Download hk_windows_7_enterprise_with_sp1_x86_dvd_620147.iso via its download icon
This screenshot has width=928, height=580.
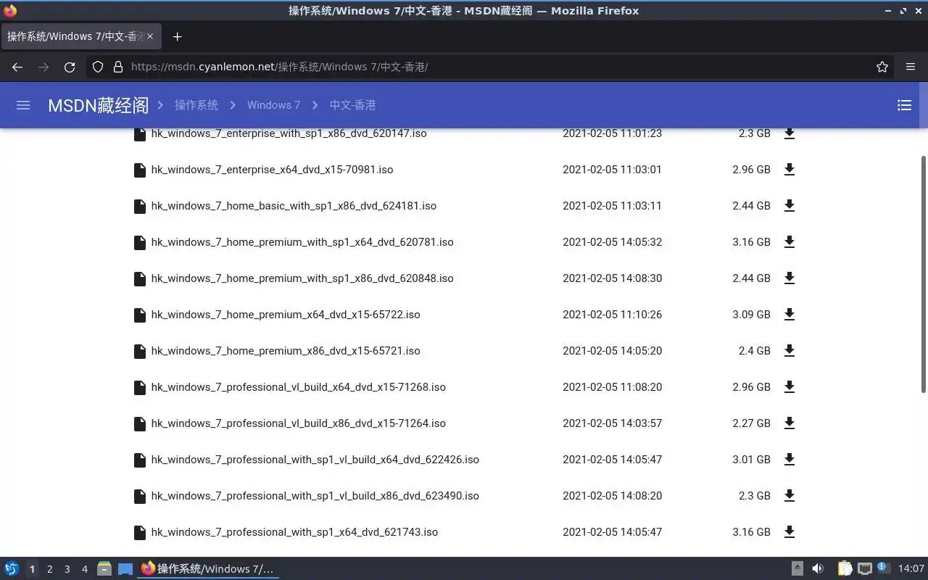(x=790, y=133)
